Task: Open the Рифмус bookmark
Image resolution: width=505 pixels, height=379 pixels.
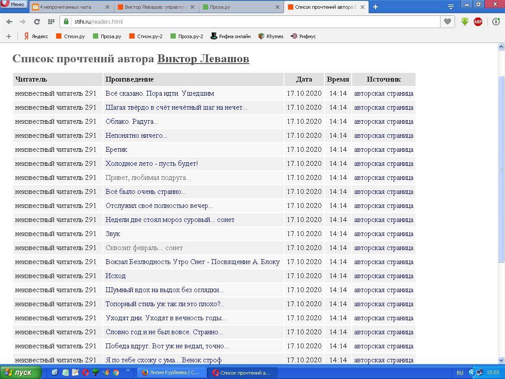Action: pos(303,36)
